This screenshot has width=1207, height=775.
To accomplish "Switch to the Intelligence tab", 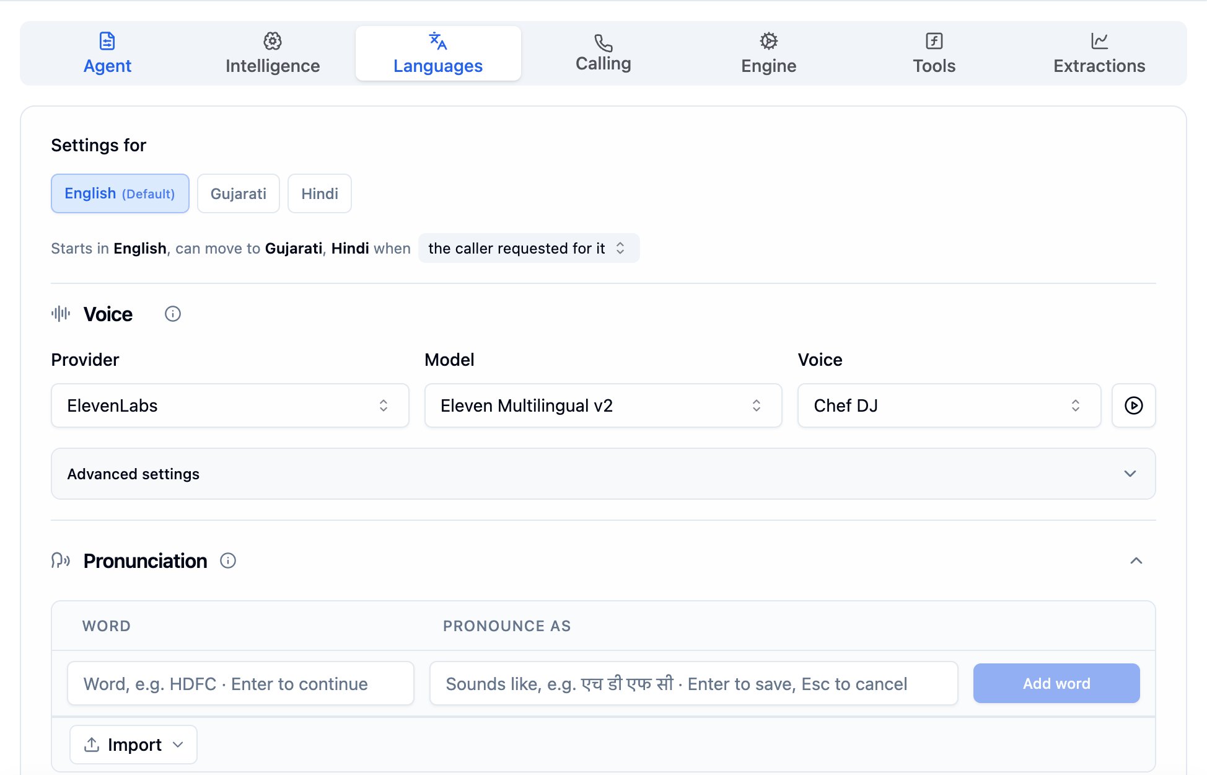I will tap(273, 53).
